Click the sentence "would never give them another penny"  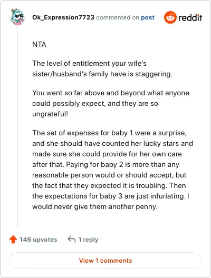[95, 207]
